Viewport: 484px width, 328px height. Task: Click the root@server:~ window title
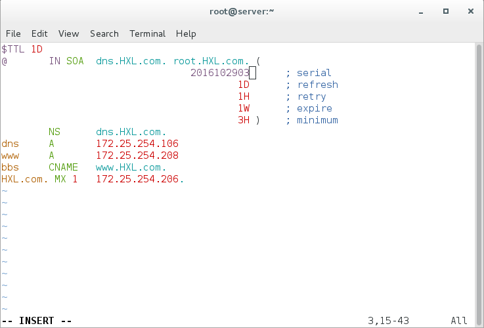[x=242, y=11]
